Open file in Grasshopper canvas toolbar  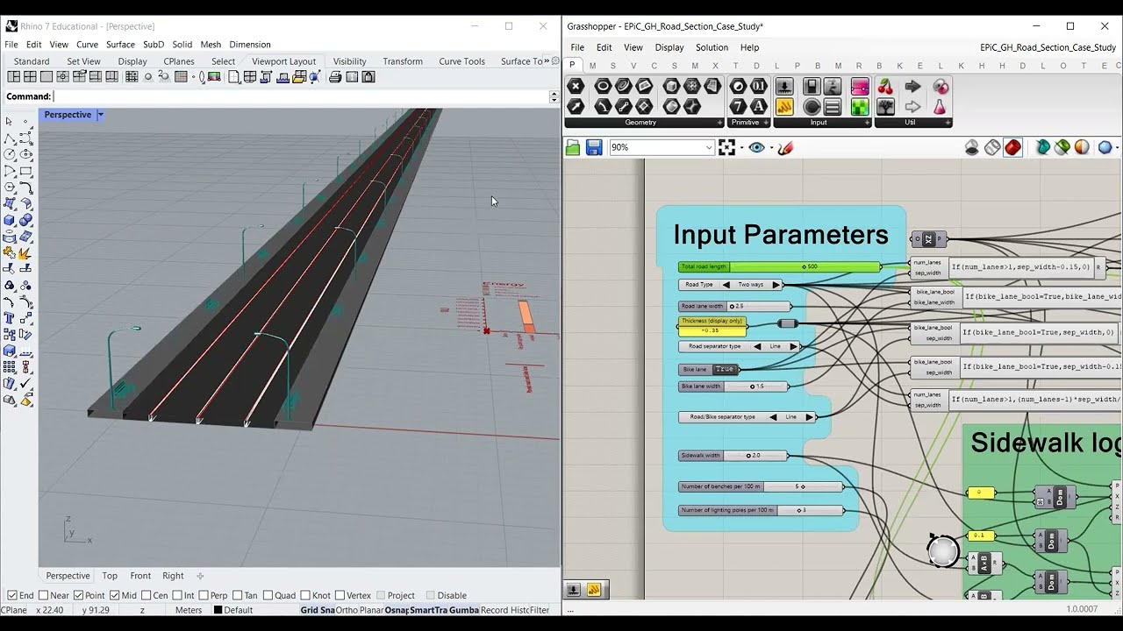point(573,148)
